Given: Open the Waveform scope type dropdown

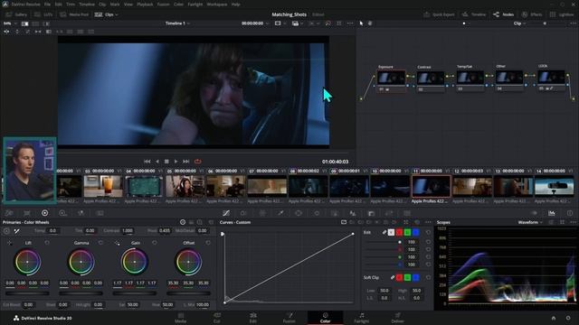Looking at the screenshot, I should click(530, 222).
